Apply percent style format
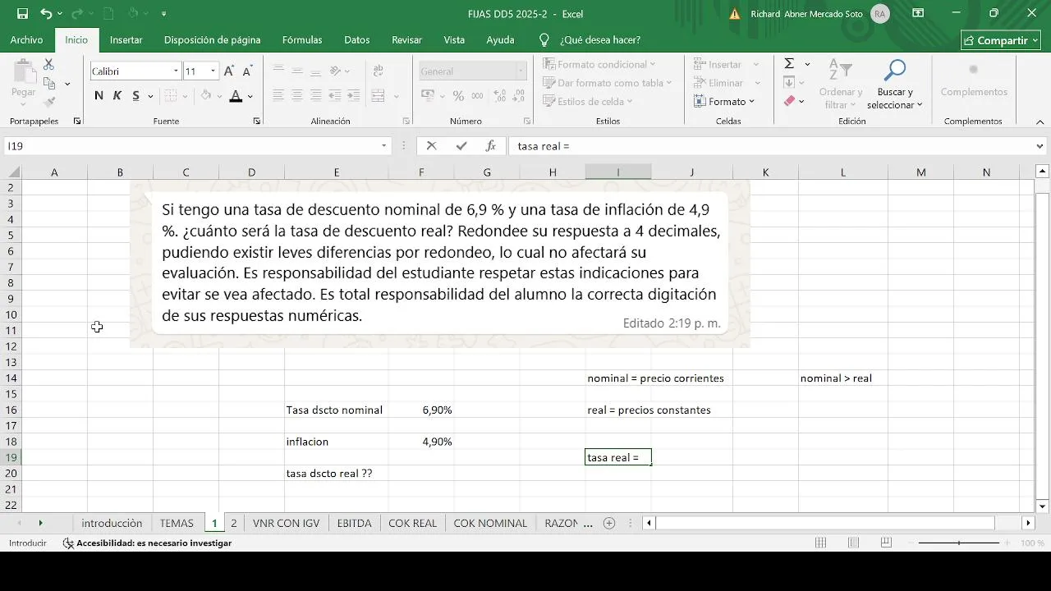Screen dimensions: 1051x591 [x=458, y=96]
